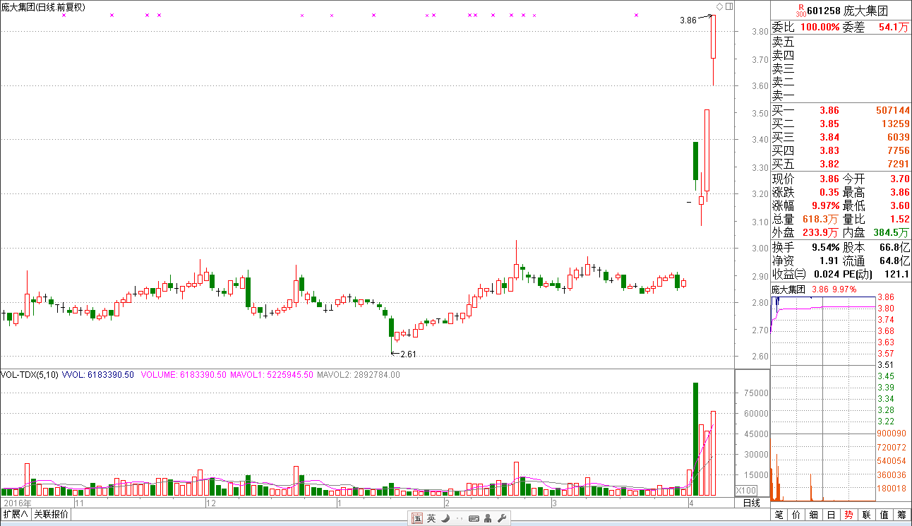The height and width of the screenshot is (526, 912).
Task: Switch to the 值 tab
Action: (884, 515)
